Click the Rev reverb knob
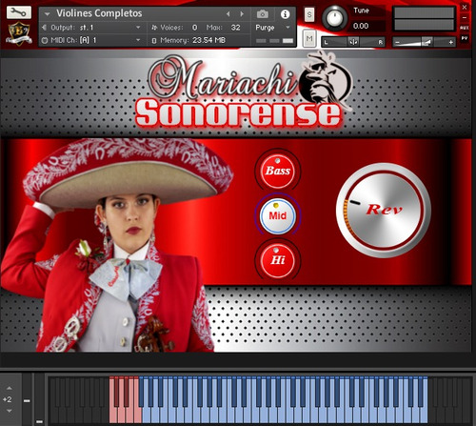 (x=384, y=210)
